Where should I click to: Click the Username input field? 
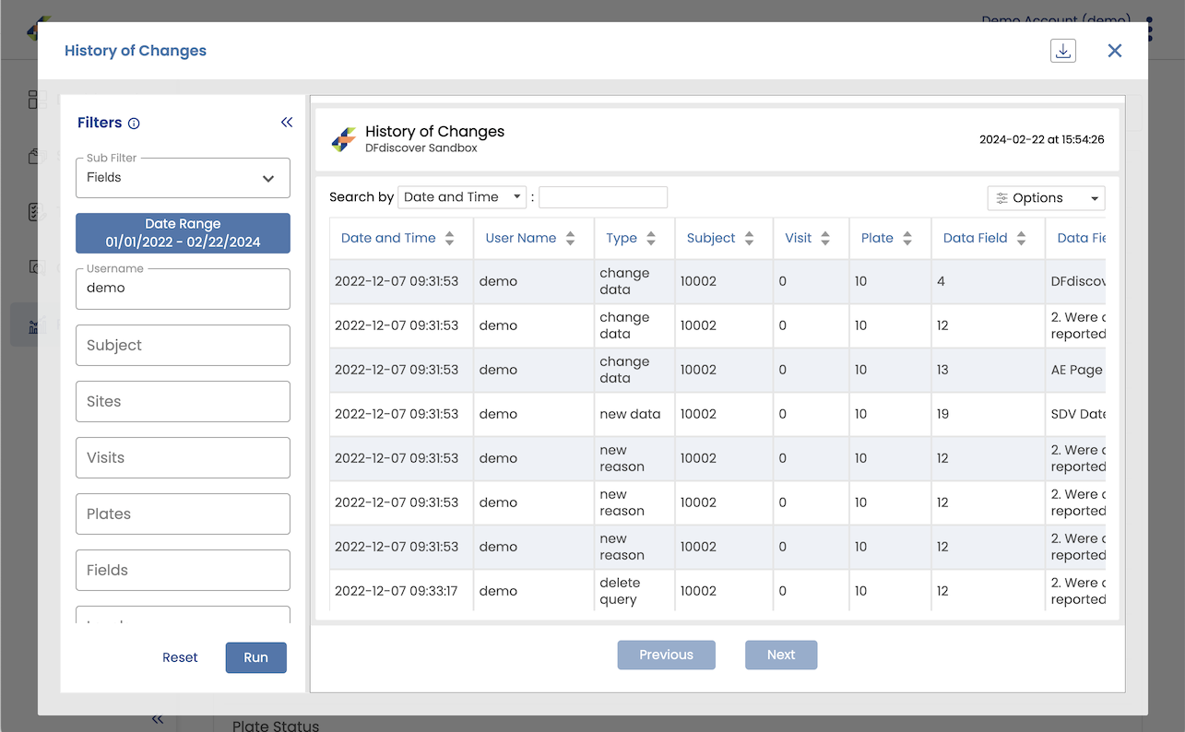pyautogui.click(x=183, y=289)
